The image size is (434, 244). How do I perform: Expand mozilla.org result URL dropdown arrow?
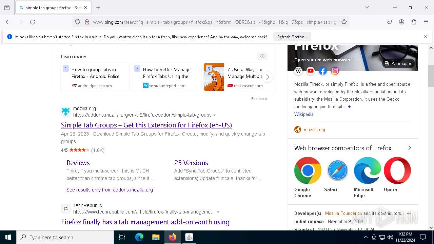point(214,115)
